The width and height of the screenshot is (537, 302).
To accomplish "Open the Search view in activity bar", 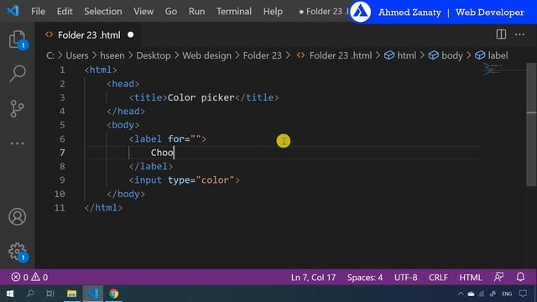I will pyautogui.click(x=17, y=73).
